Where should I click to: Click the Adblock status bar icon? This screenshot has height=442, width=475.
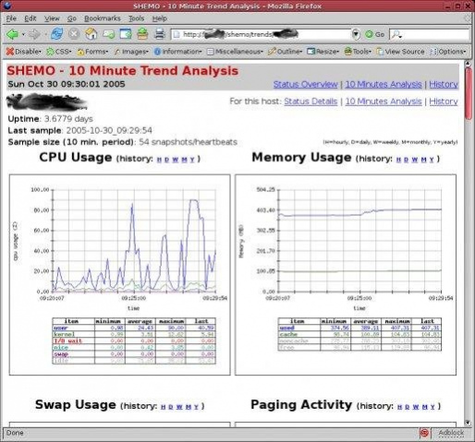(x=451, y=433)
